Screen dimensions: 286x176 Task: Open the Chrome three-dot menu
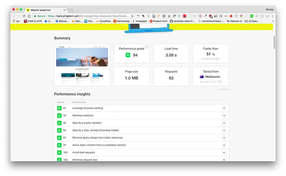click(273, 16)
